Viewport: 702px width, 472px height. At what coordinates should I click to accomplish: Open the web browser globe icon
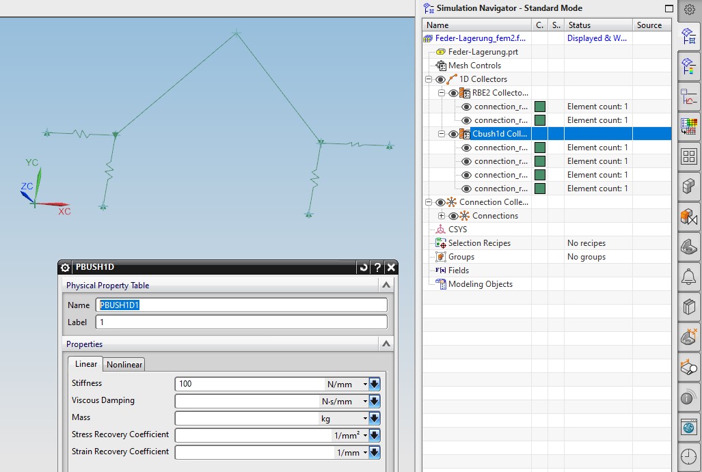(689, 428)
